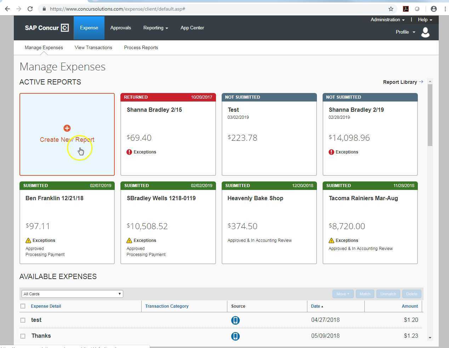Expand the Administration menu
The width and height of the screenshot is (449, 348).
[387, 20]
